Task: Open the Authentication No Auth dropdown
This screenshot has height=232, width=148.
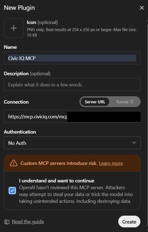Action: (x=72, y=143)
